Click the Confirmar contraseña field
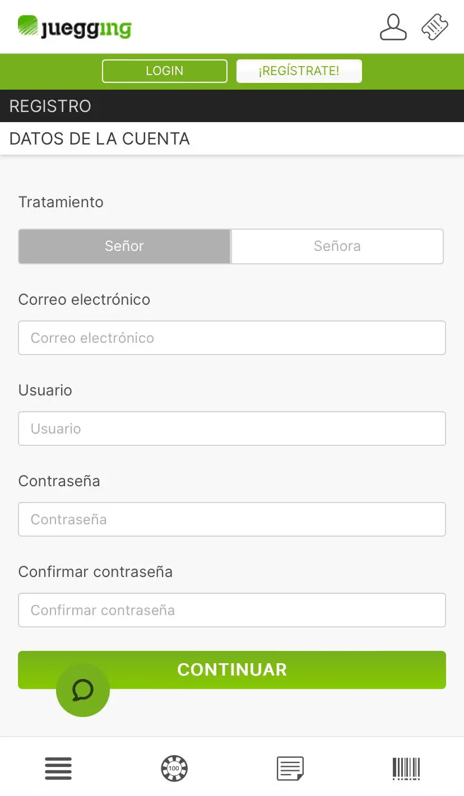Viewport: 464px width, 796px height. click(x=232, y=610)
